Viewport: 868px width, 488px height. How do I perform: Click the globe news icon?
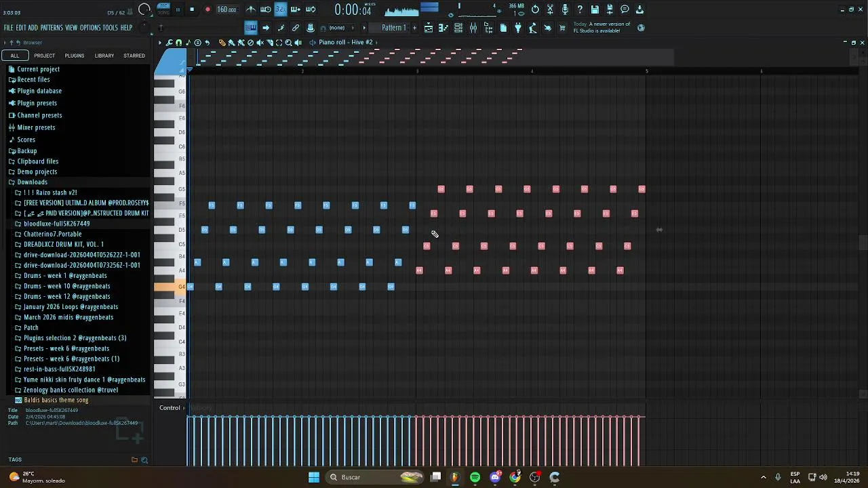[x=641, y=28]
